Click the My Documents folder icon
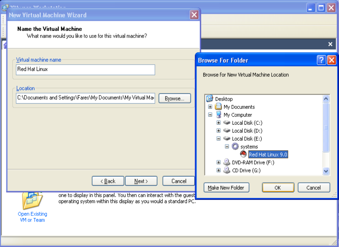This screenshot has height=247, width=339. coord(218,107)
